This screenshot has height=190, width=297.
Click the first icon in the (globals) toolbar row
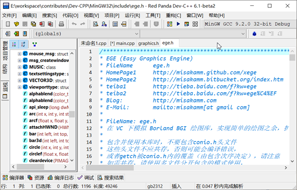pos(8,34)
